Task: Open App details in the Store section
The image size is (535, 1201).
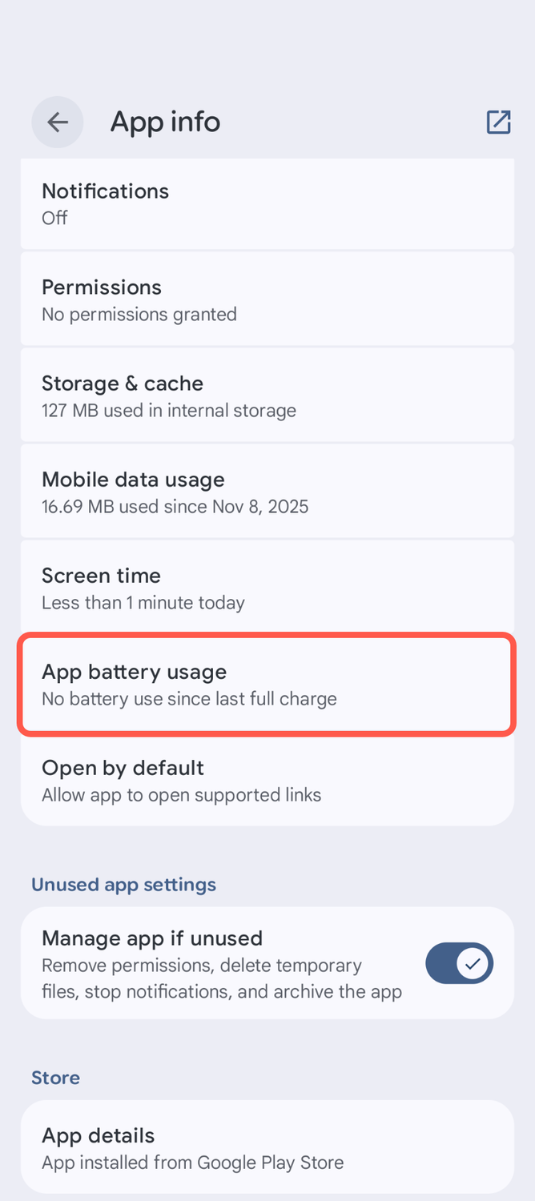Action: [x=267, y=1147]
